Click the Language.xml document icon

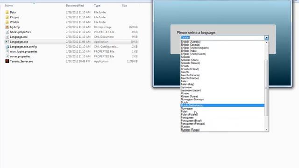pyautogui.click(x=7, y=37)
